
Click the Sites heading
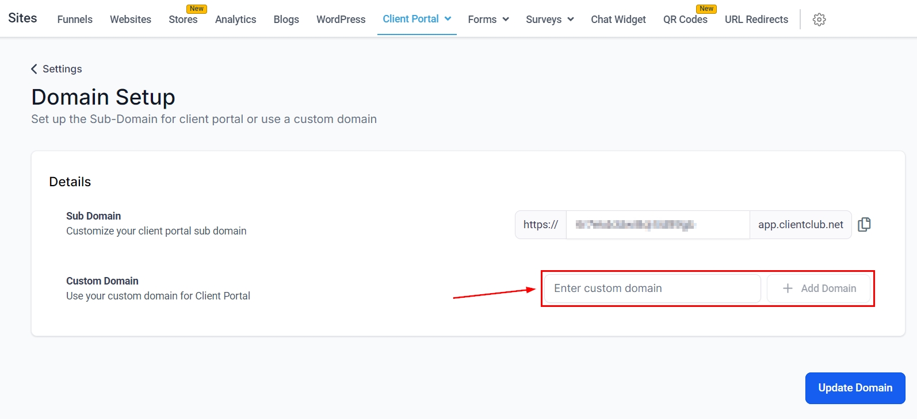point(22,18)
